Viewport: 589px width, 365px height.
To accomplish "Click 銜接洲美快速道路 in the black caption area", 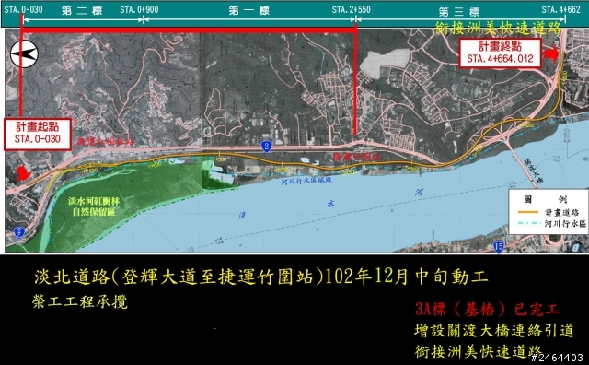I will point(479,351).
